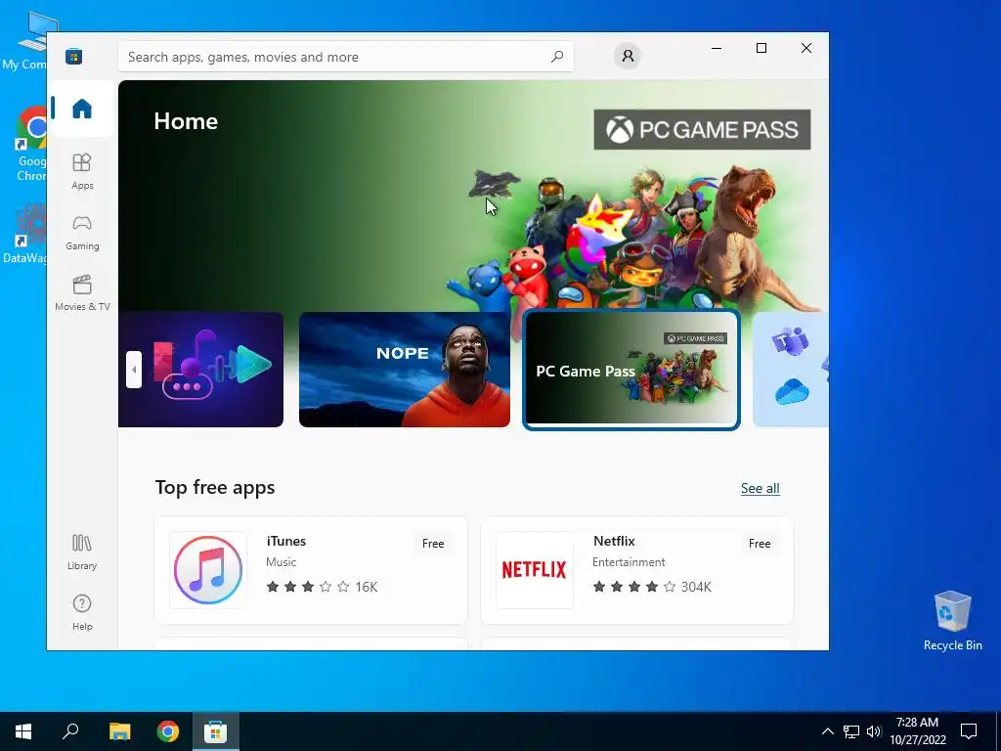Image resolution: width=1001 pixels, height=751 pixels.
Task: Close the Microsoft Store window
Action: coord(806,48)
